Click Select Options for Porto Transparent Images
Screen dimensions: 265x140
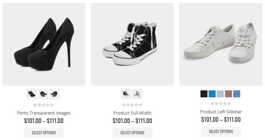(x=44, y=132)
